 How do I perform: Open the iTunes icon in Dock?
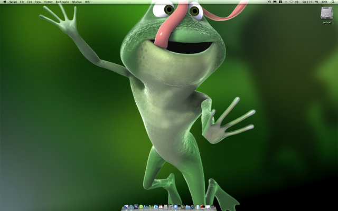156,207
